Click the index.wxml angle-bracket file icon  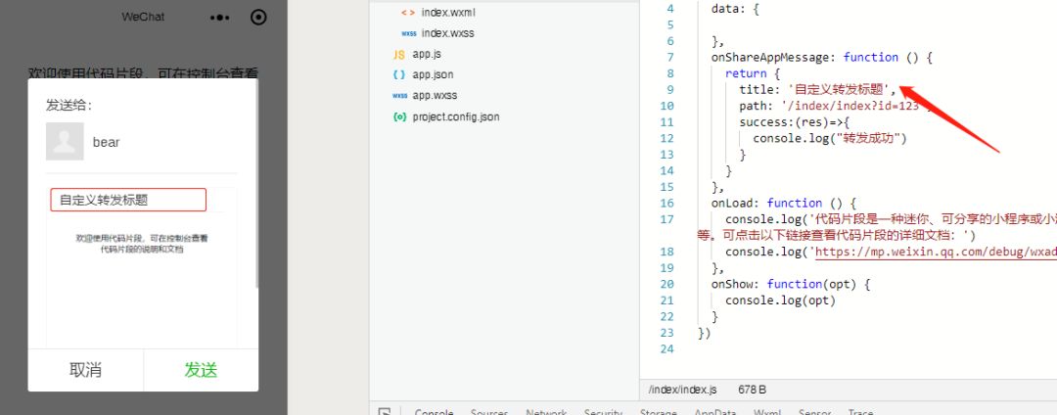pyautogui.click(x=408, y=13)
